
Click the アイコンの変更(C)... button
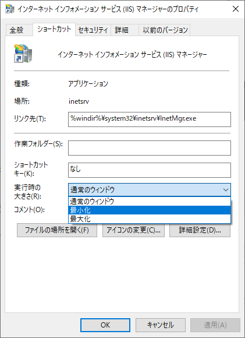(133, 230)
